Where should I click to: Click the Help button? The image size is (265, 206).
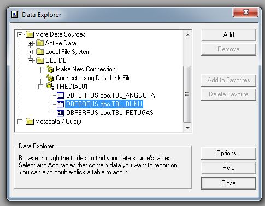click(228, 168)
